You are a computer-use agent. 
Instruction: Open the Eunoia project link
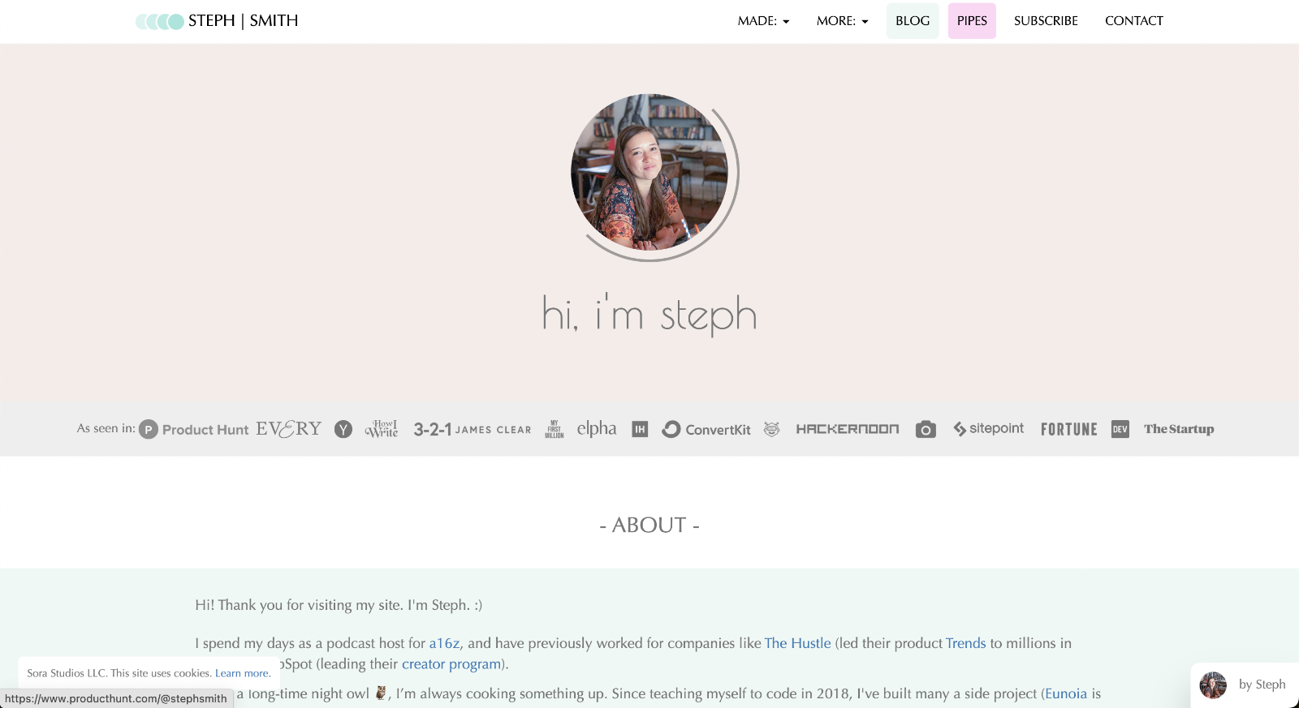coord(1066,693)
